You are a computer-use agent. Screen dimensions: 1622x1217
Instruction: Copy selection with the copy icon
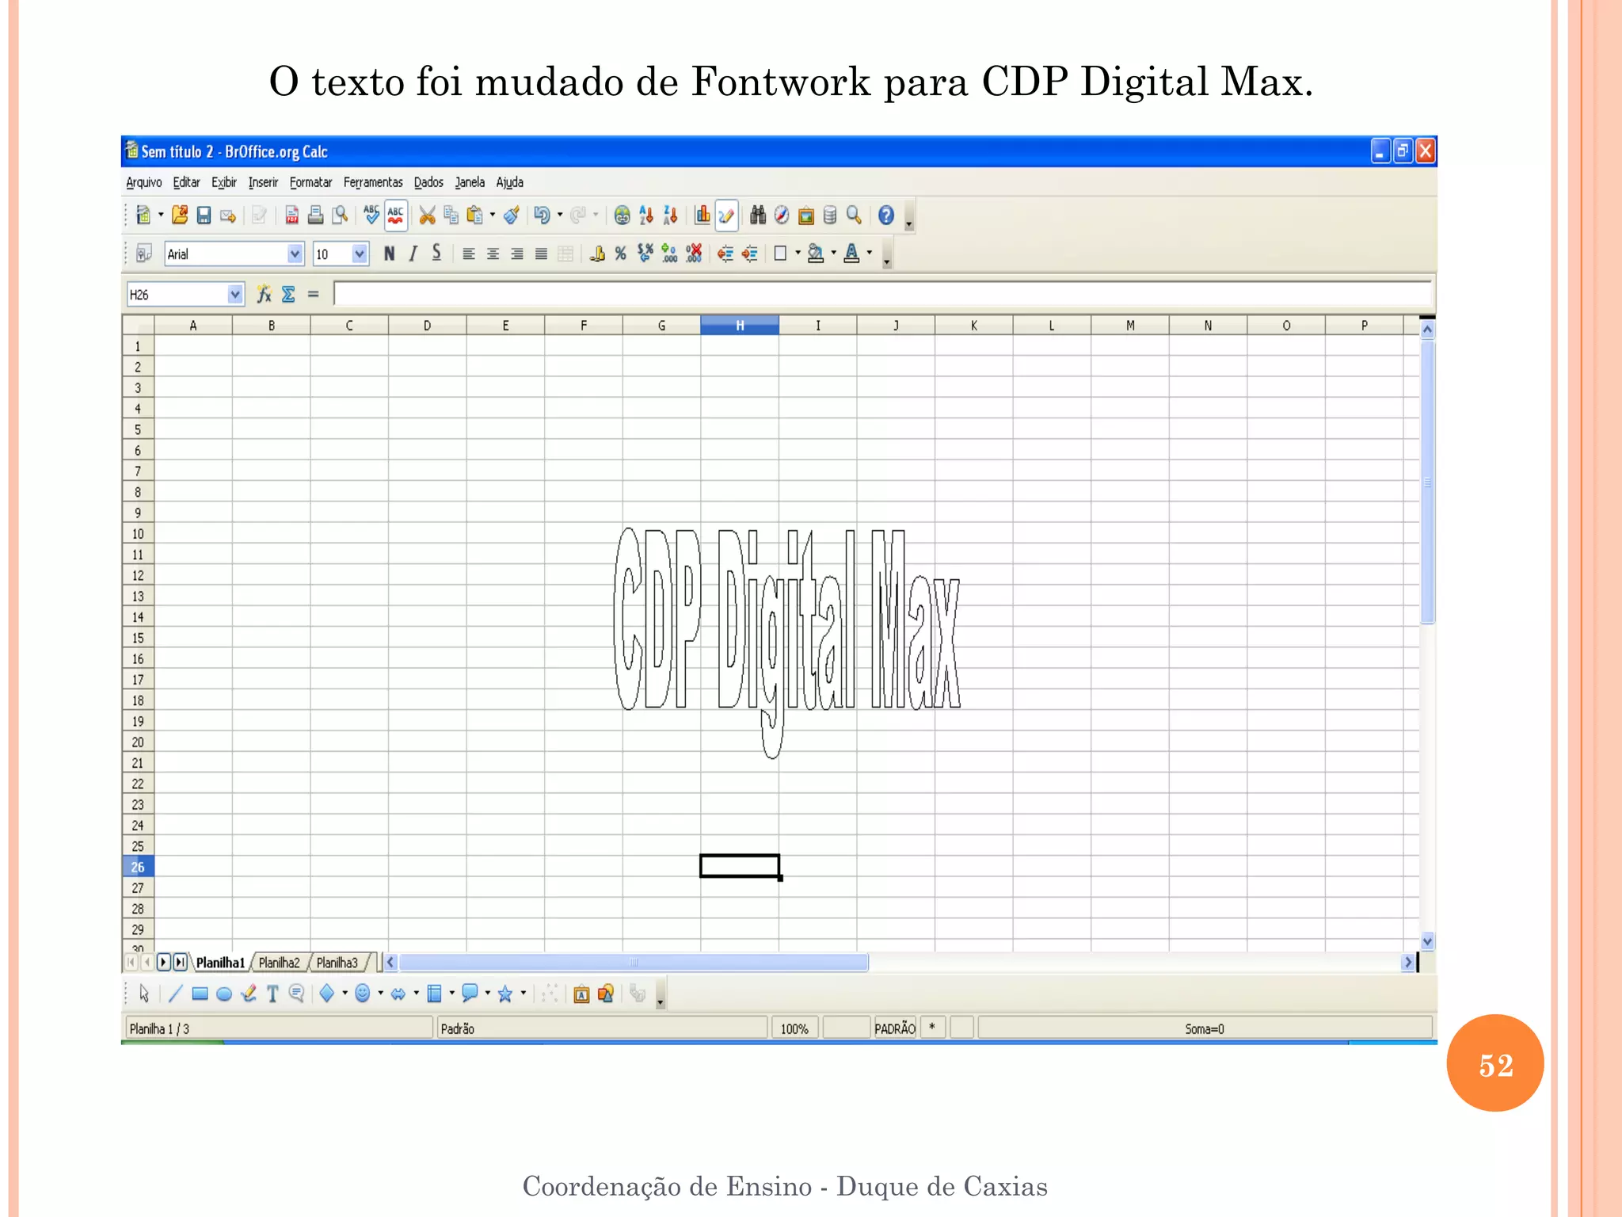(x=451, y=216)
